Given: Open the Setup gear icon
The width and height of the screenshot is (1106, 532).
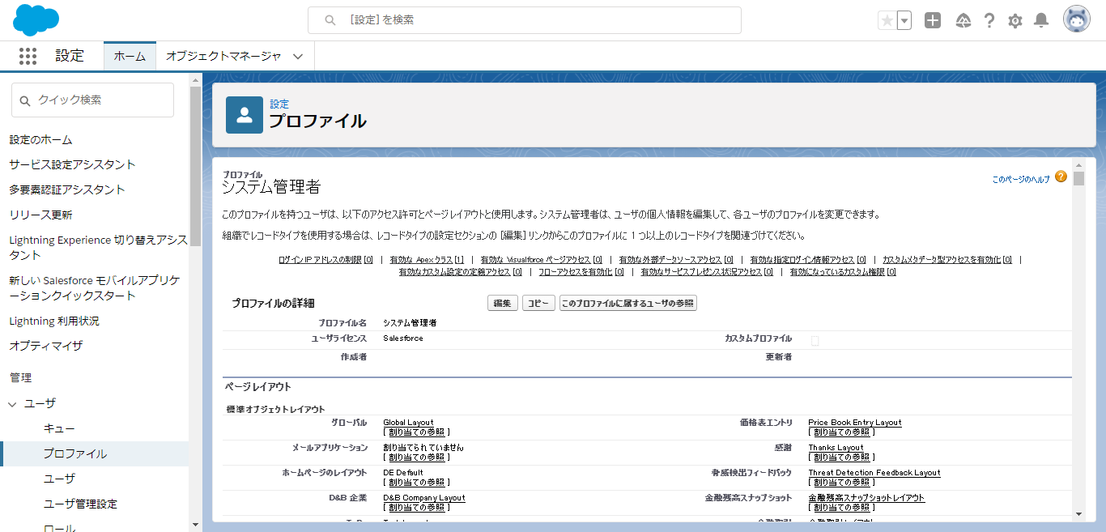Looking at the screenshot, I should 1015,20.
